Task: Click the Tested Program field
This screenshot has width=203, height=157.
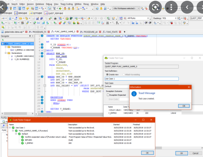Action: coord(142,67)
